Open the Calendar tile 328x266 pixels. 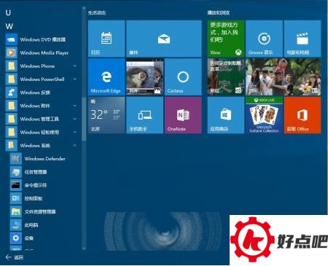click(x=106, y=39)
